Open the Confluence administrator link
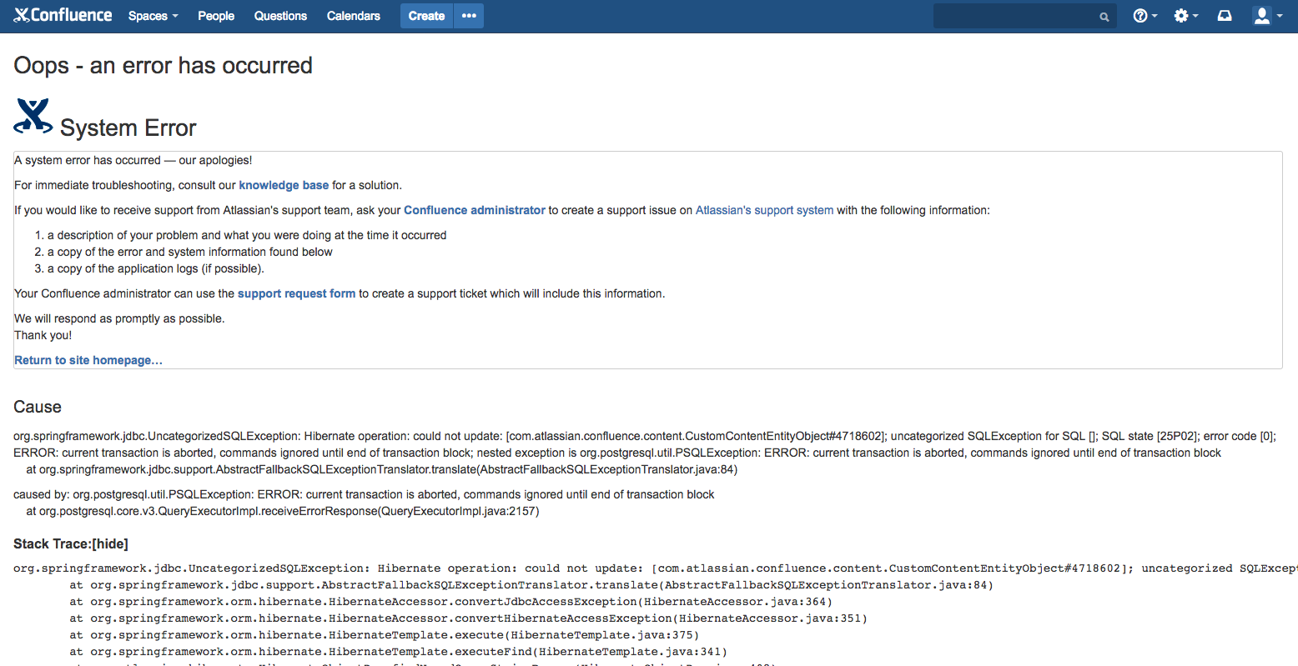Viewport: 1298px width, 666px height. tap(475, 210)
